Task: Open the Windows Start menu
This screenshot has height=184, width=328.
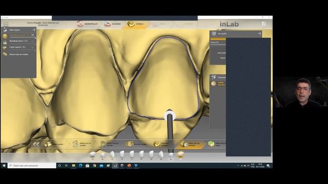Action: (x=4, y=166)
